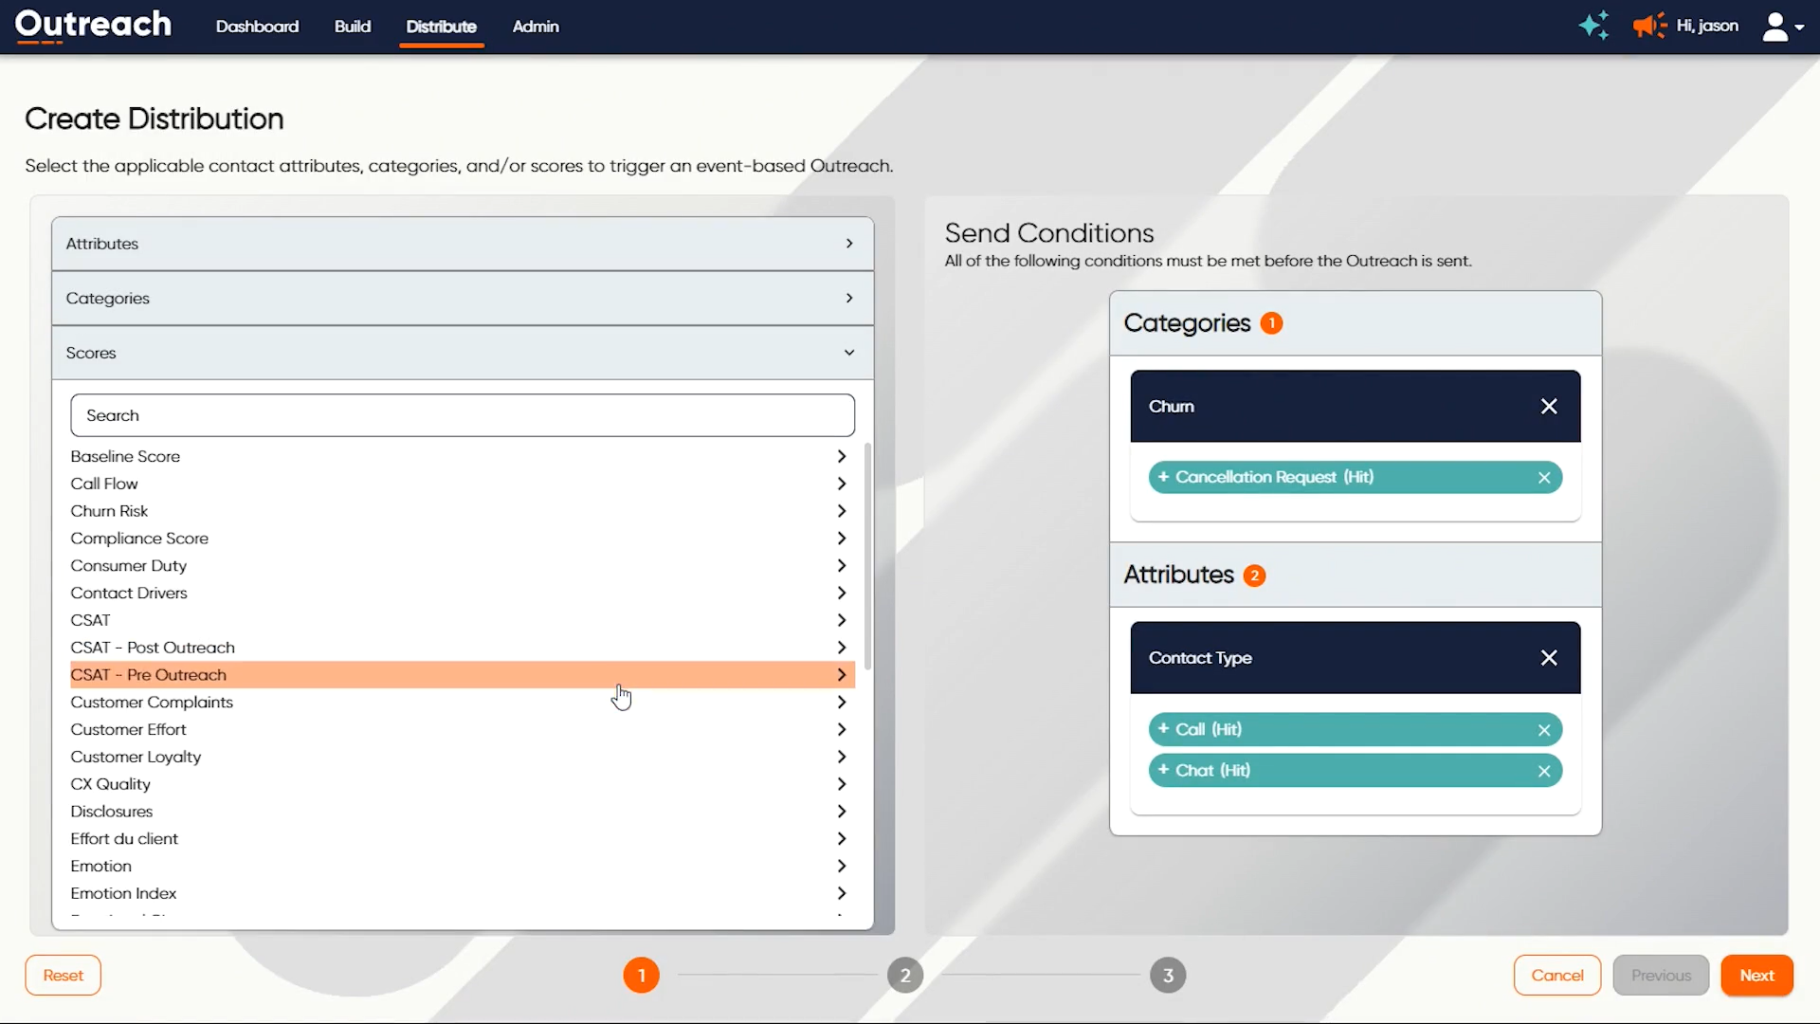The width and height of the screenshot is (1820, 1024).
Task: Open the user profile account menu
Action: tap(1782, 27)
